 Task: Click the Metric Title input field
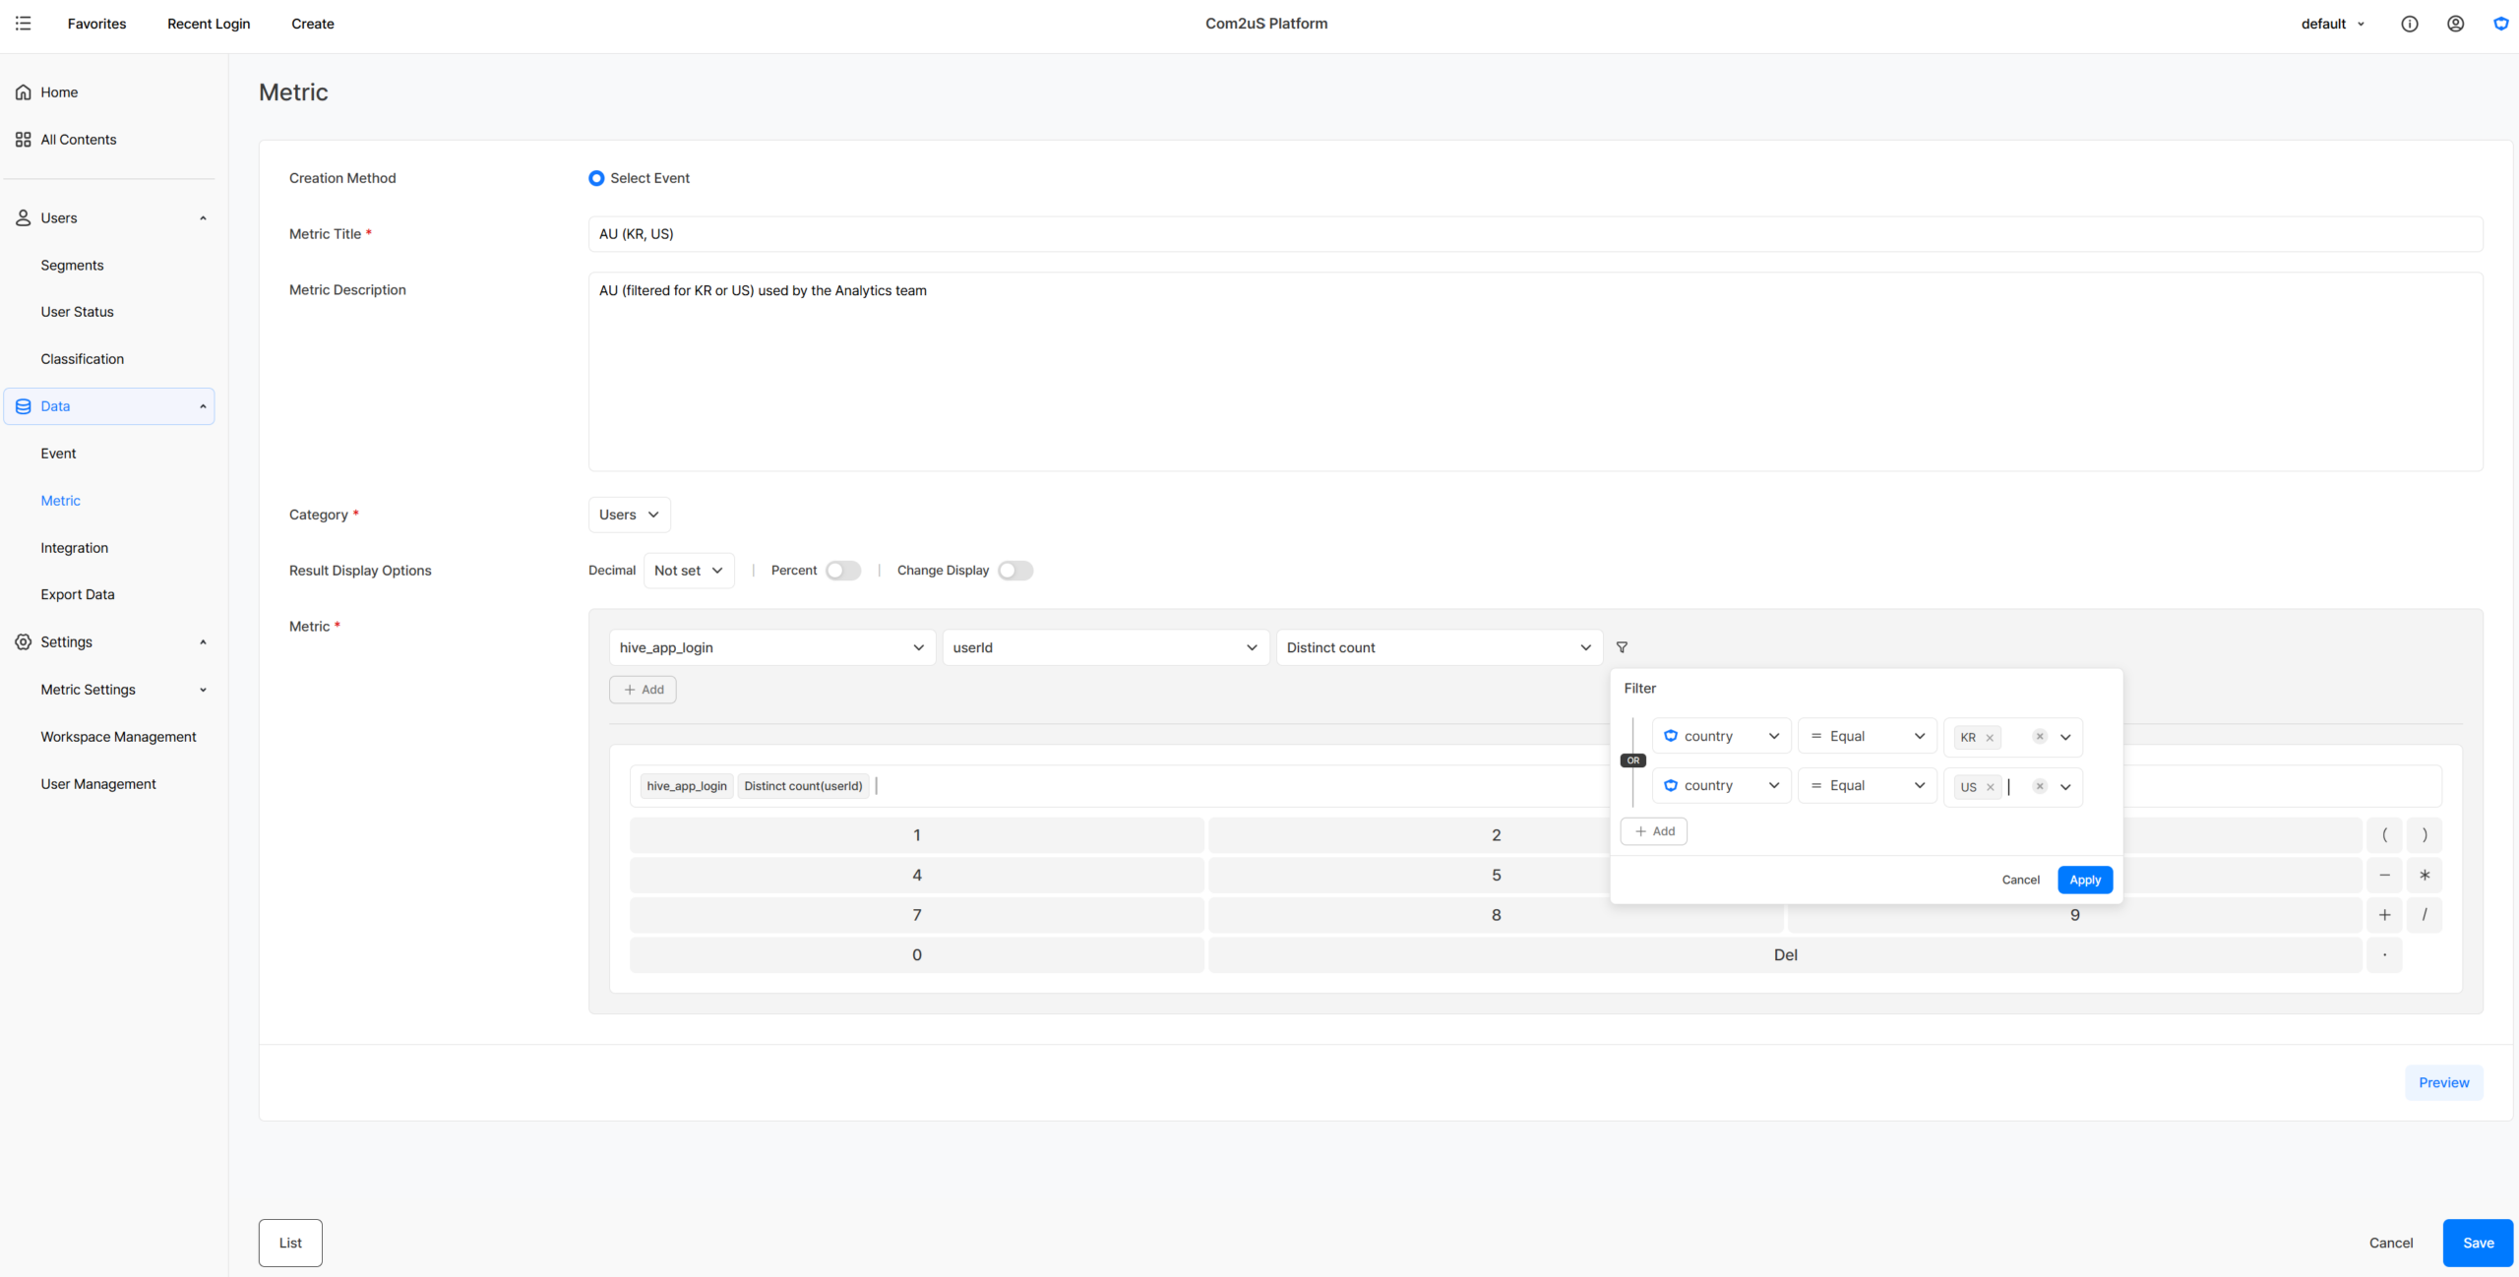[x=1535, y=234]
